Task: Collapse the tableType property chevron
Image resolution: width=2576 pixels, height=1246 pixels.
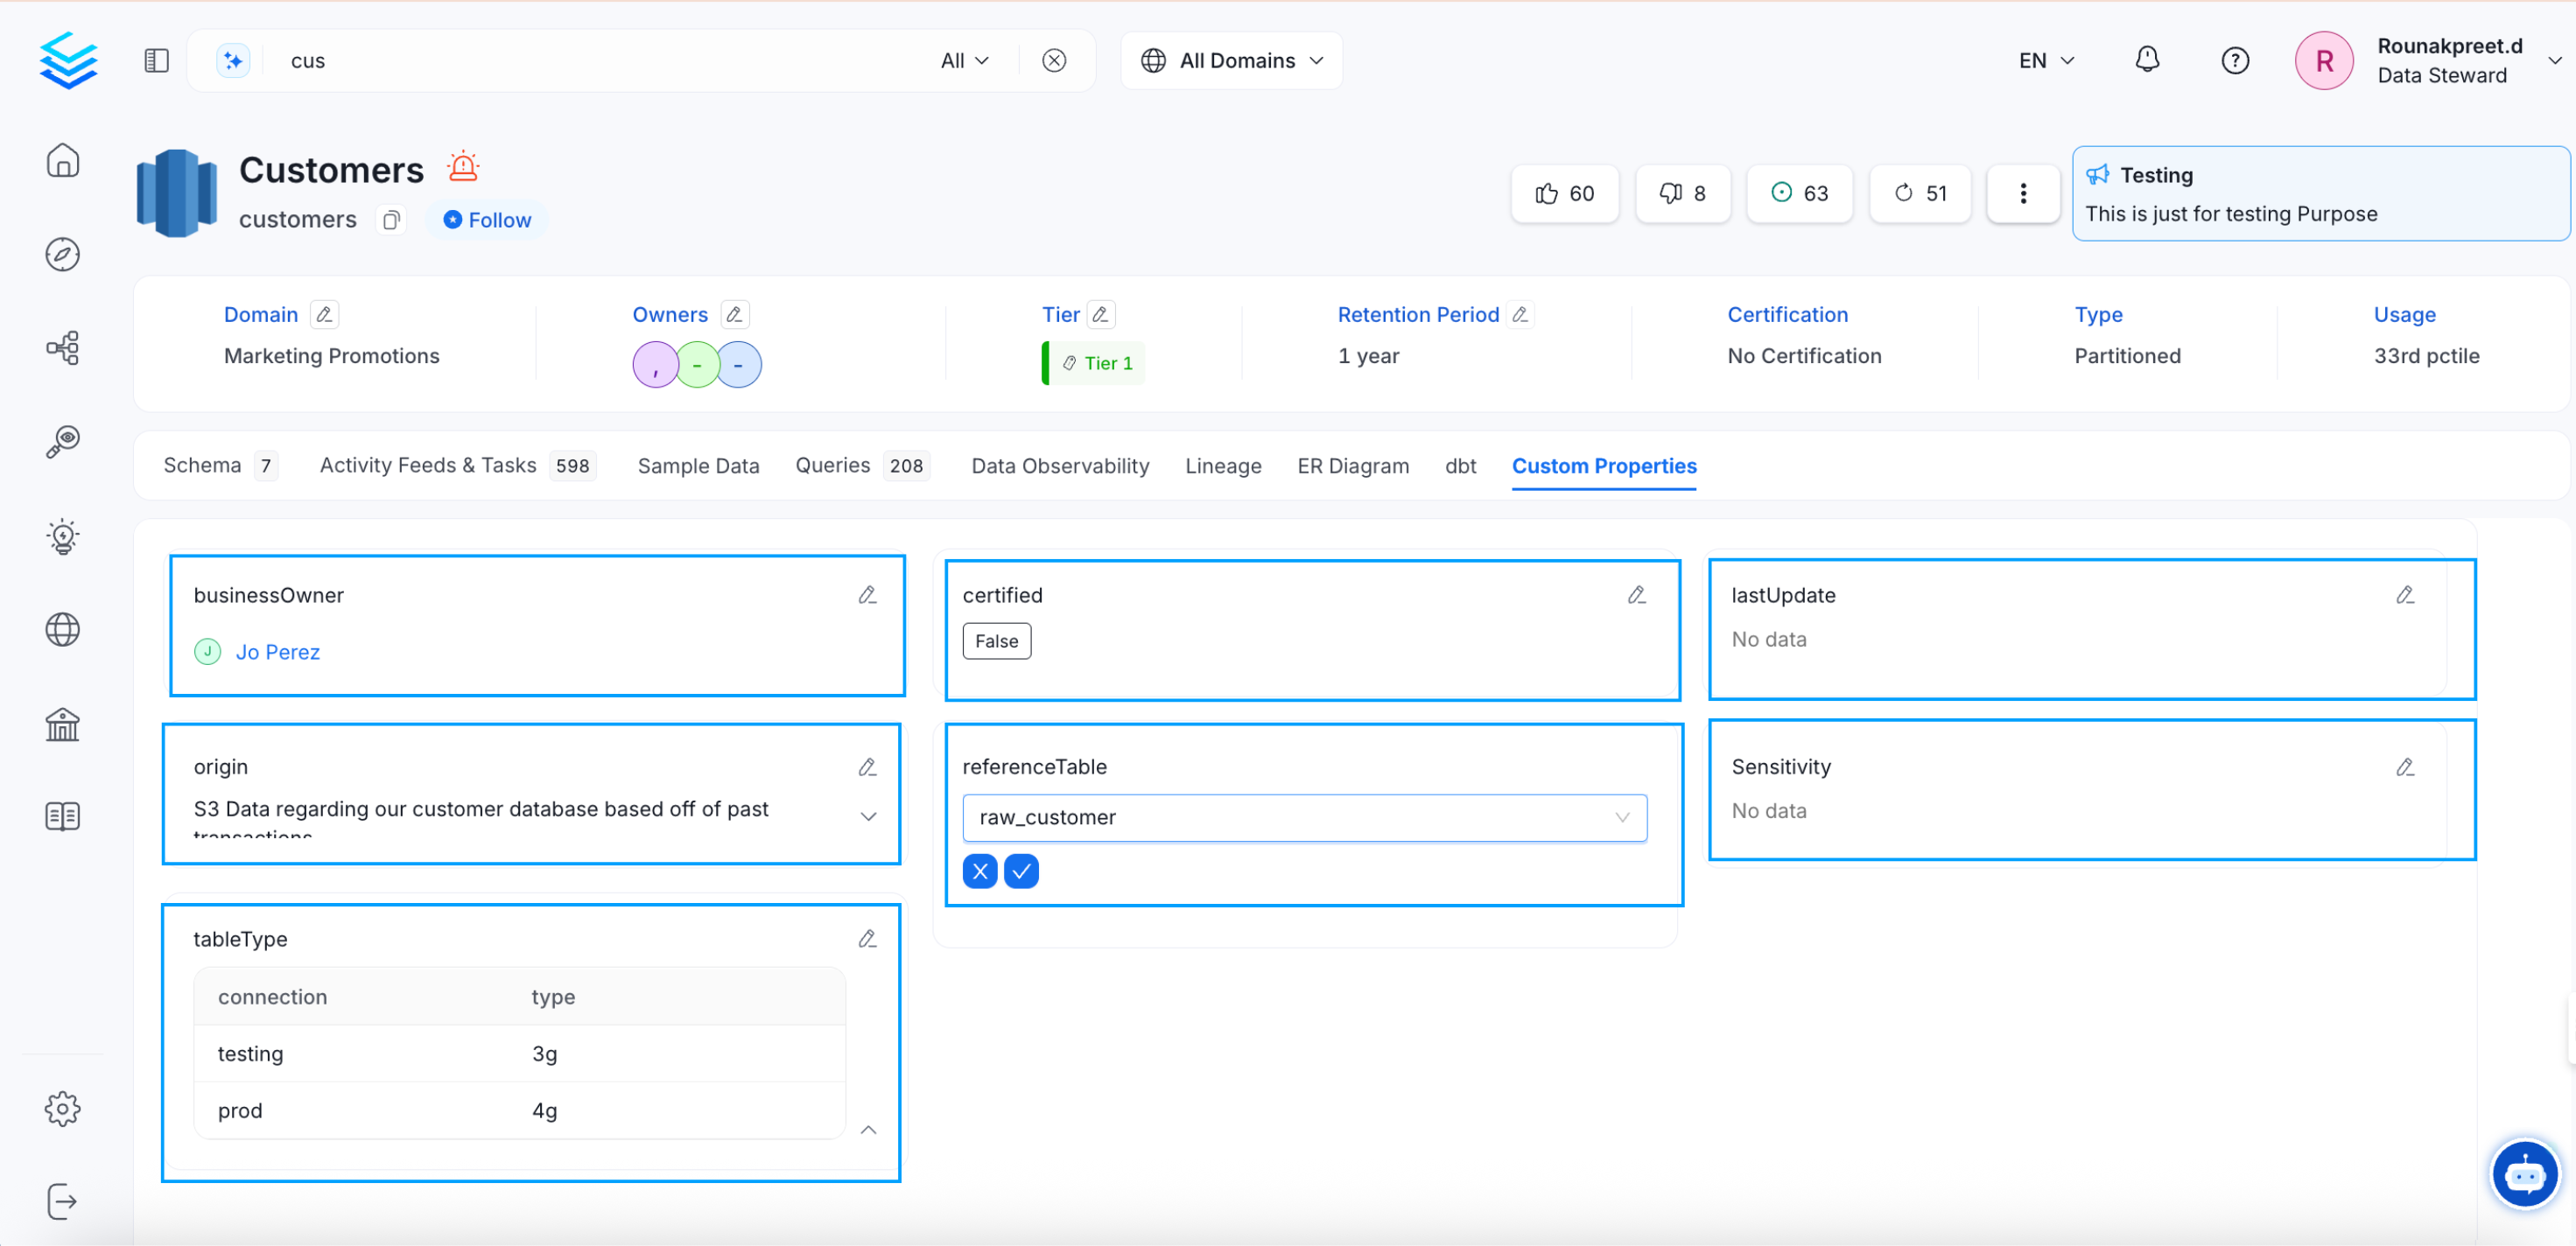Action: [x=868, y=1129]
